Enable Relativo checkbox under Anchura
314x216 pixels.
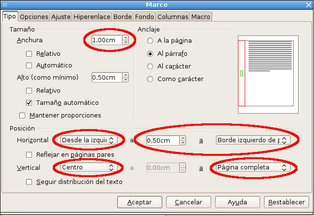[29, 53]
